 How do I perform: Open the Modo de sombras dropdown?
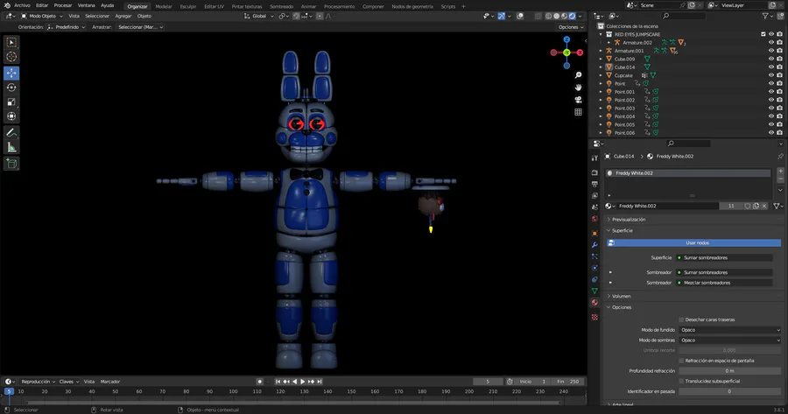[x=730, y=340]
